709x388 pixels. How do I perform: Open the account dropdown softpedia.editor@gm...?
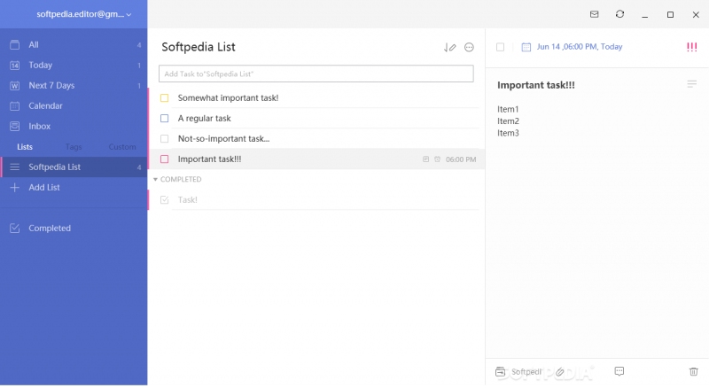[x=83, y=14]
